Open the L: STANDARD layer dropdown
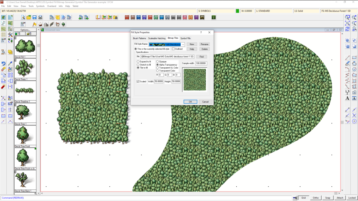 click(x=273, y=11)
